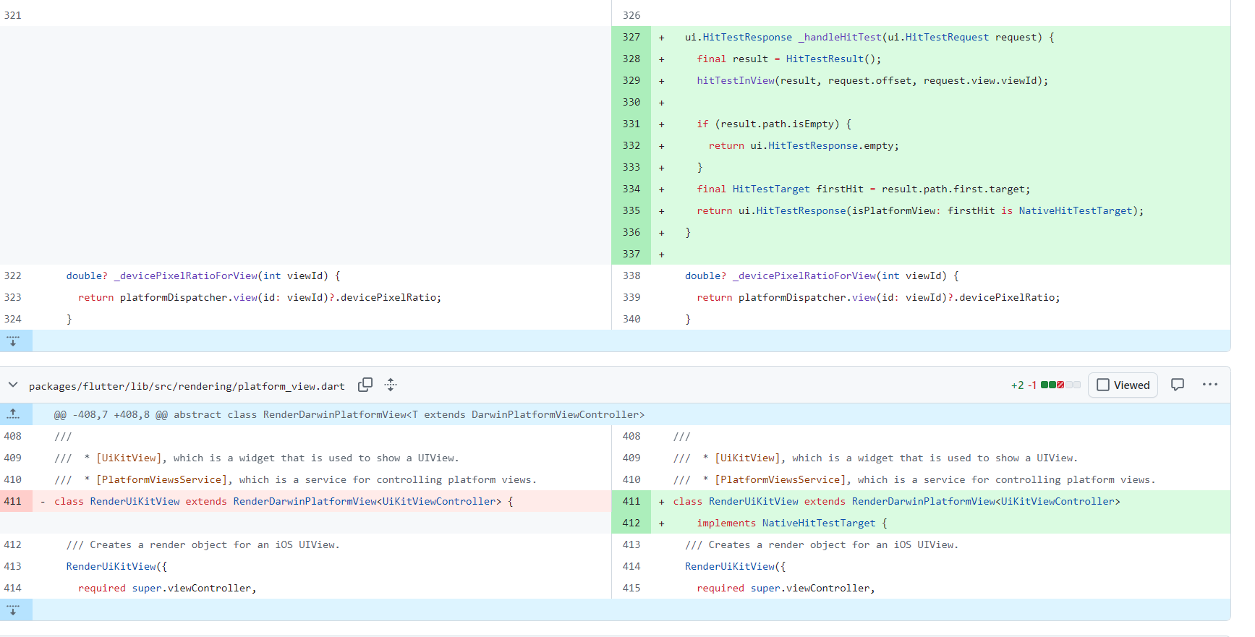Copy the platform_view.dart file path

pos(365,385)
